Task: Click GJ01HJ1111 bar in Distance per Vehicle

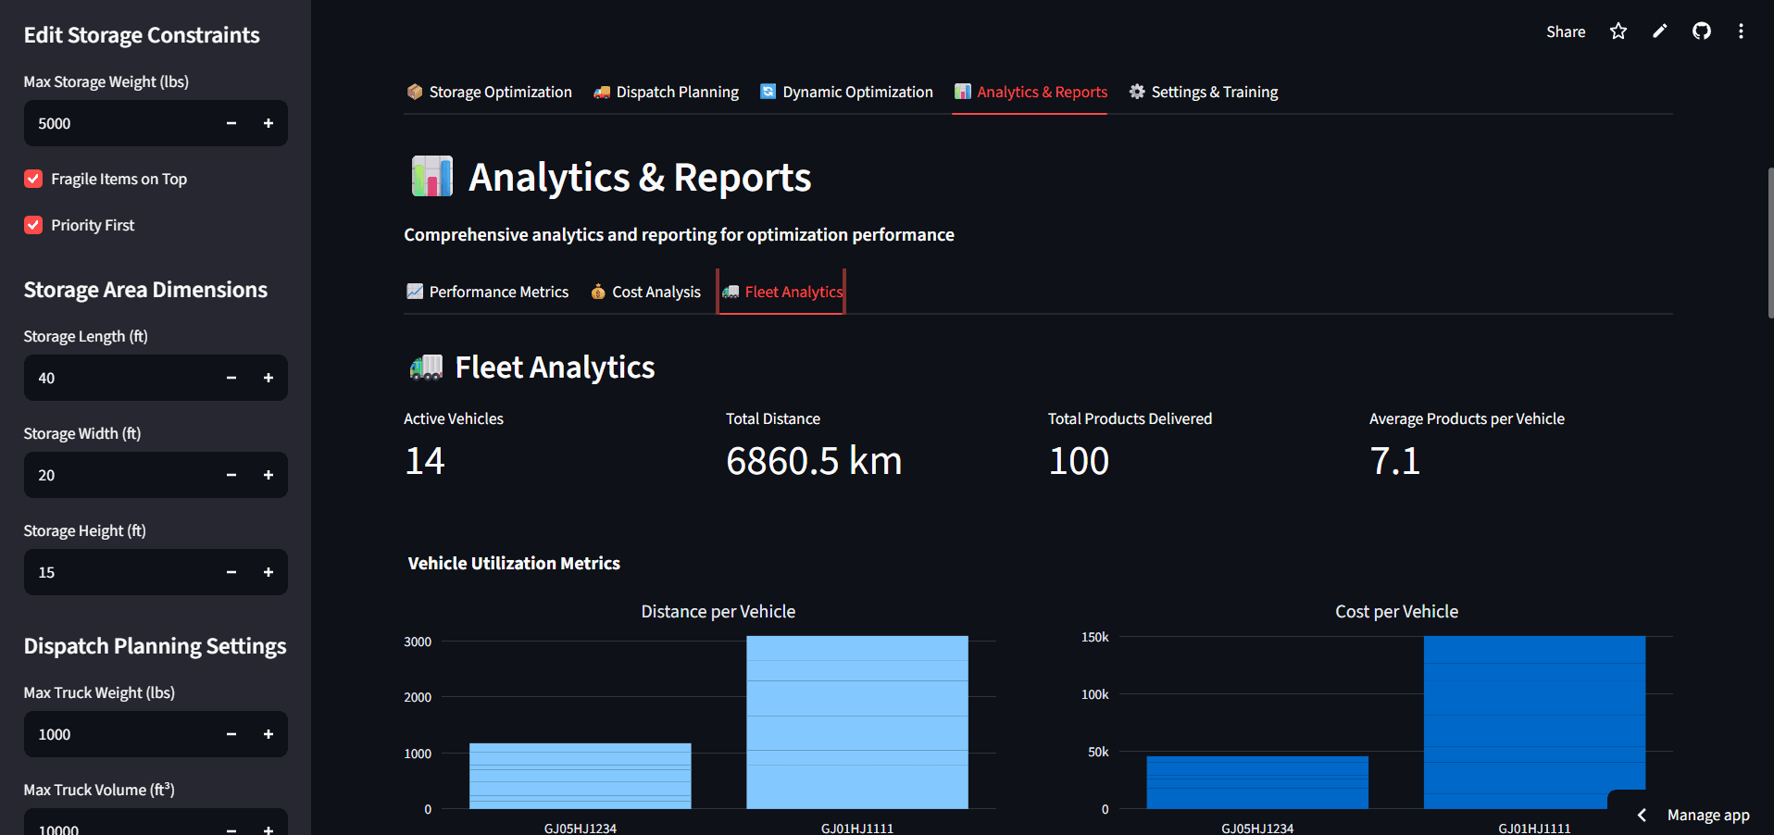Action: tap(857, 722)
